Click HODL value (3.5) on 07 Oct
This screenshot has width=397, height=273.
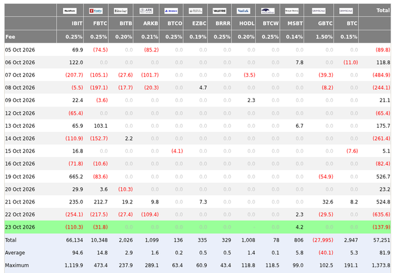point(249,75)
